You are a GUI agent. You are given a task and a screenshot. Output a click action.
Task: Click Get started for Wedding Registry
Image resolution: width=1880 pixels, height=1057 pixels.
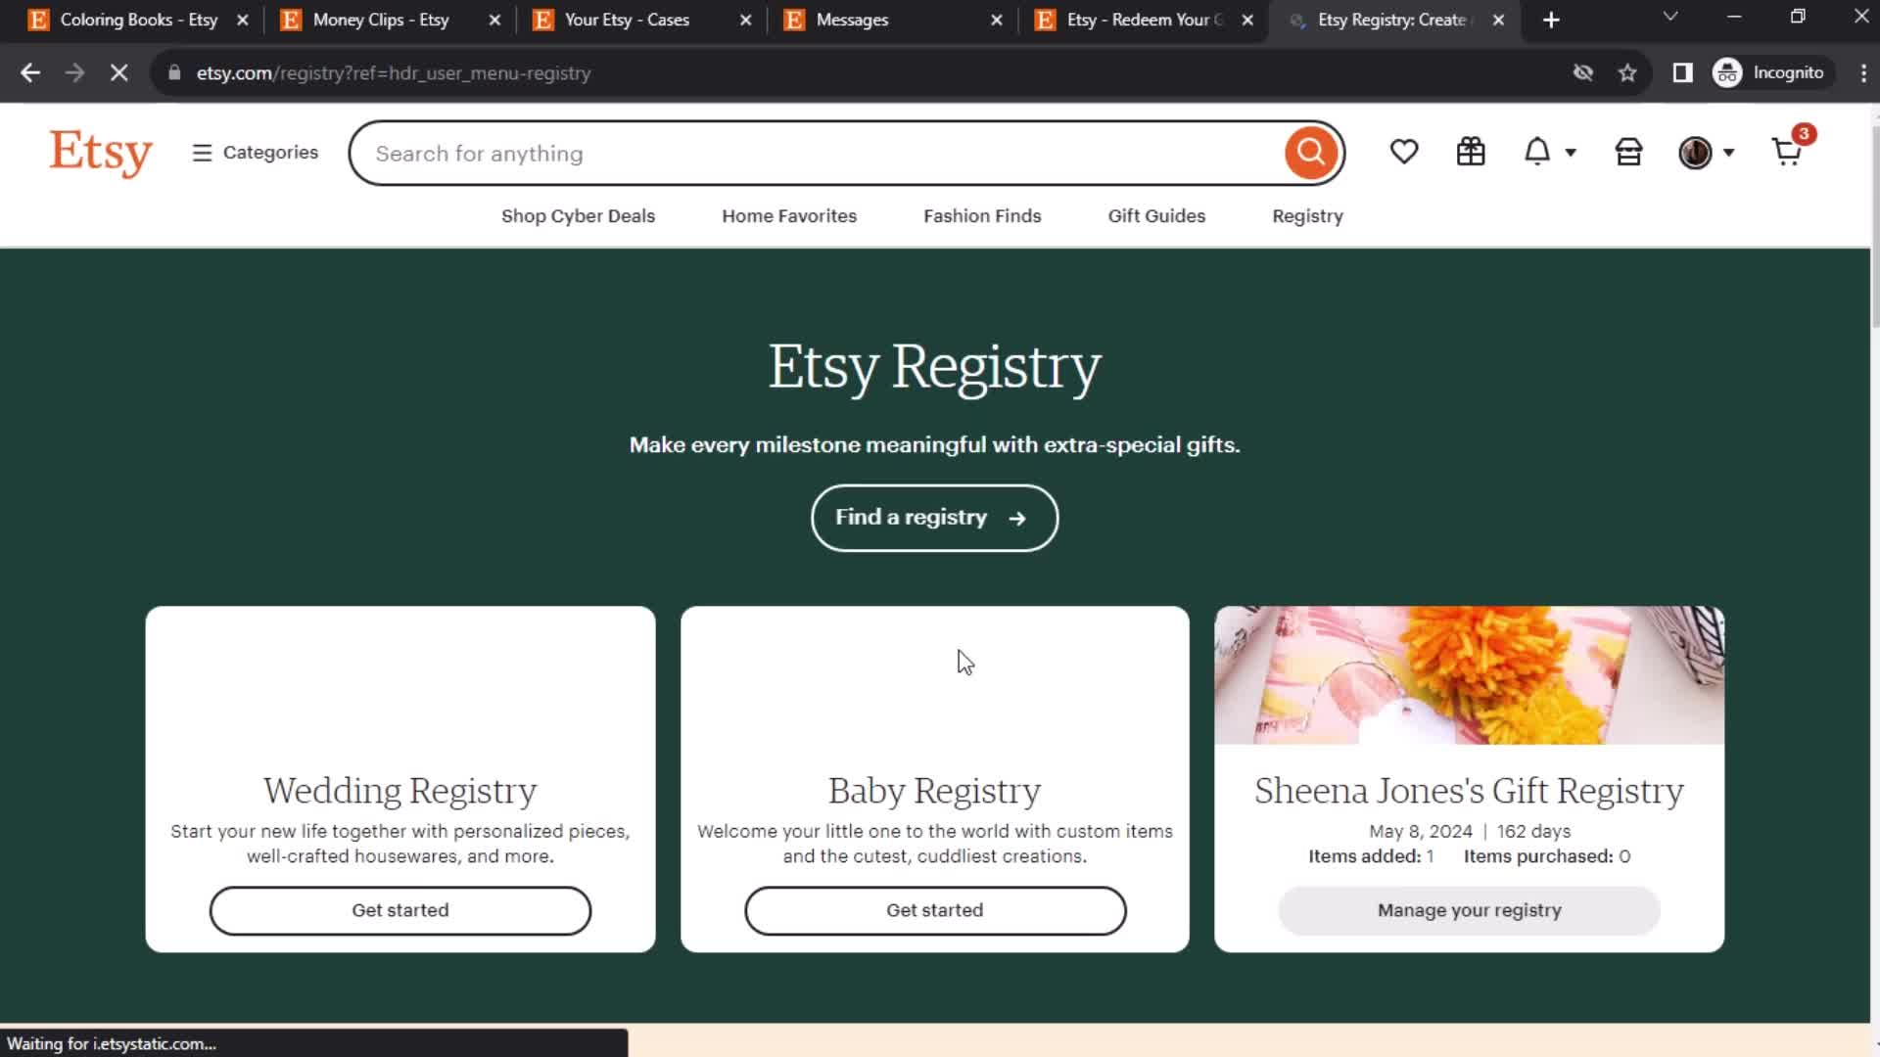[400, 910]
